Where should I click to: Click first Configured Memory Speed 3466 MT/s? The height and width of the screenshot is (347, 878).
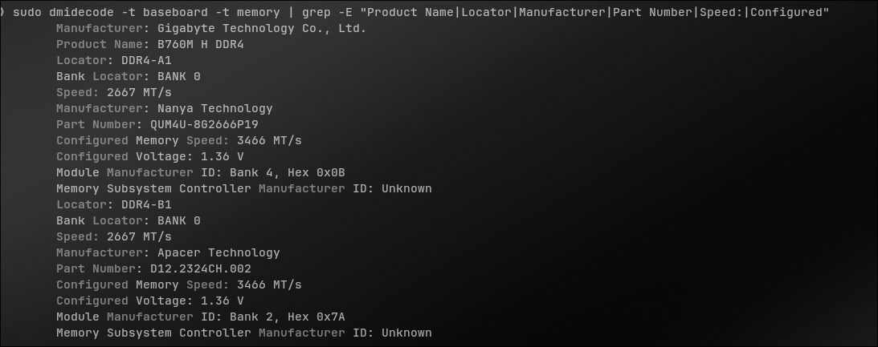pyautogui.click(x=178, y=140)
